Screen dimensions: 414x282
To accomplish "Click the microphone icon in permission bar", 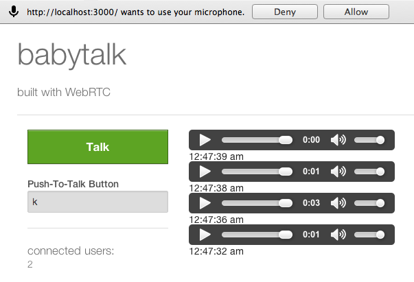I will (x=14, y=12).
